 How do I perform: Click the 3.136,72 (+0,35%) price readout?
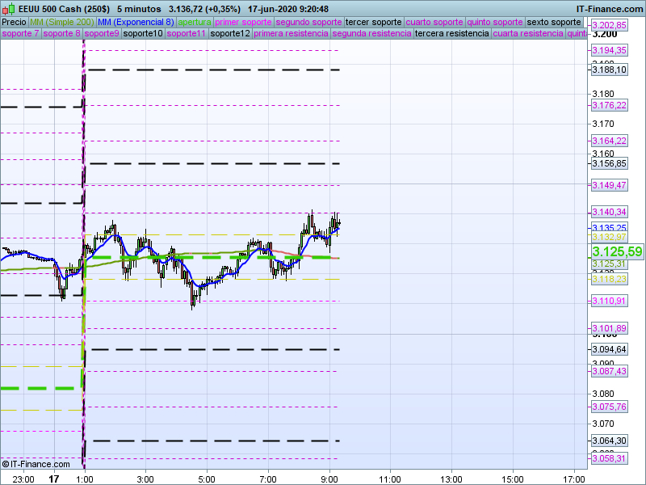pos(205,9)
